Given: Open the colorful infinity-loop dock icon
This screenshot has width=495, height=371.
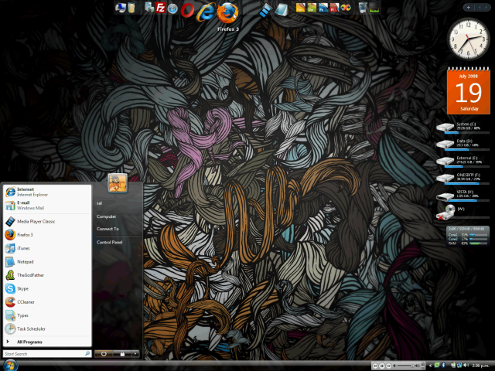Looking at the screenshot, I should click(346, 7).
